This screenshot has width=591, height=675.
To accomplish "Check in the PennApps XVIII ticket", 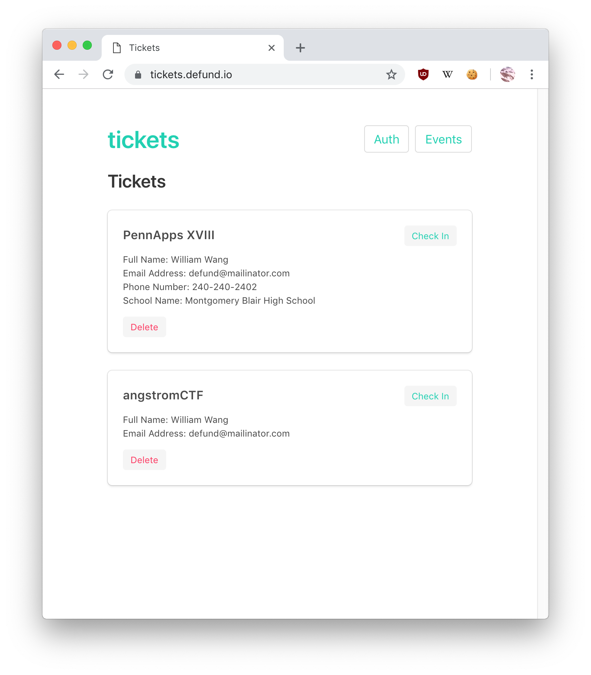I will click(x=431, y=236).
